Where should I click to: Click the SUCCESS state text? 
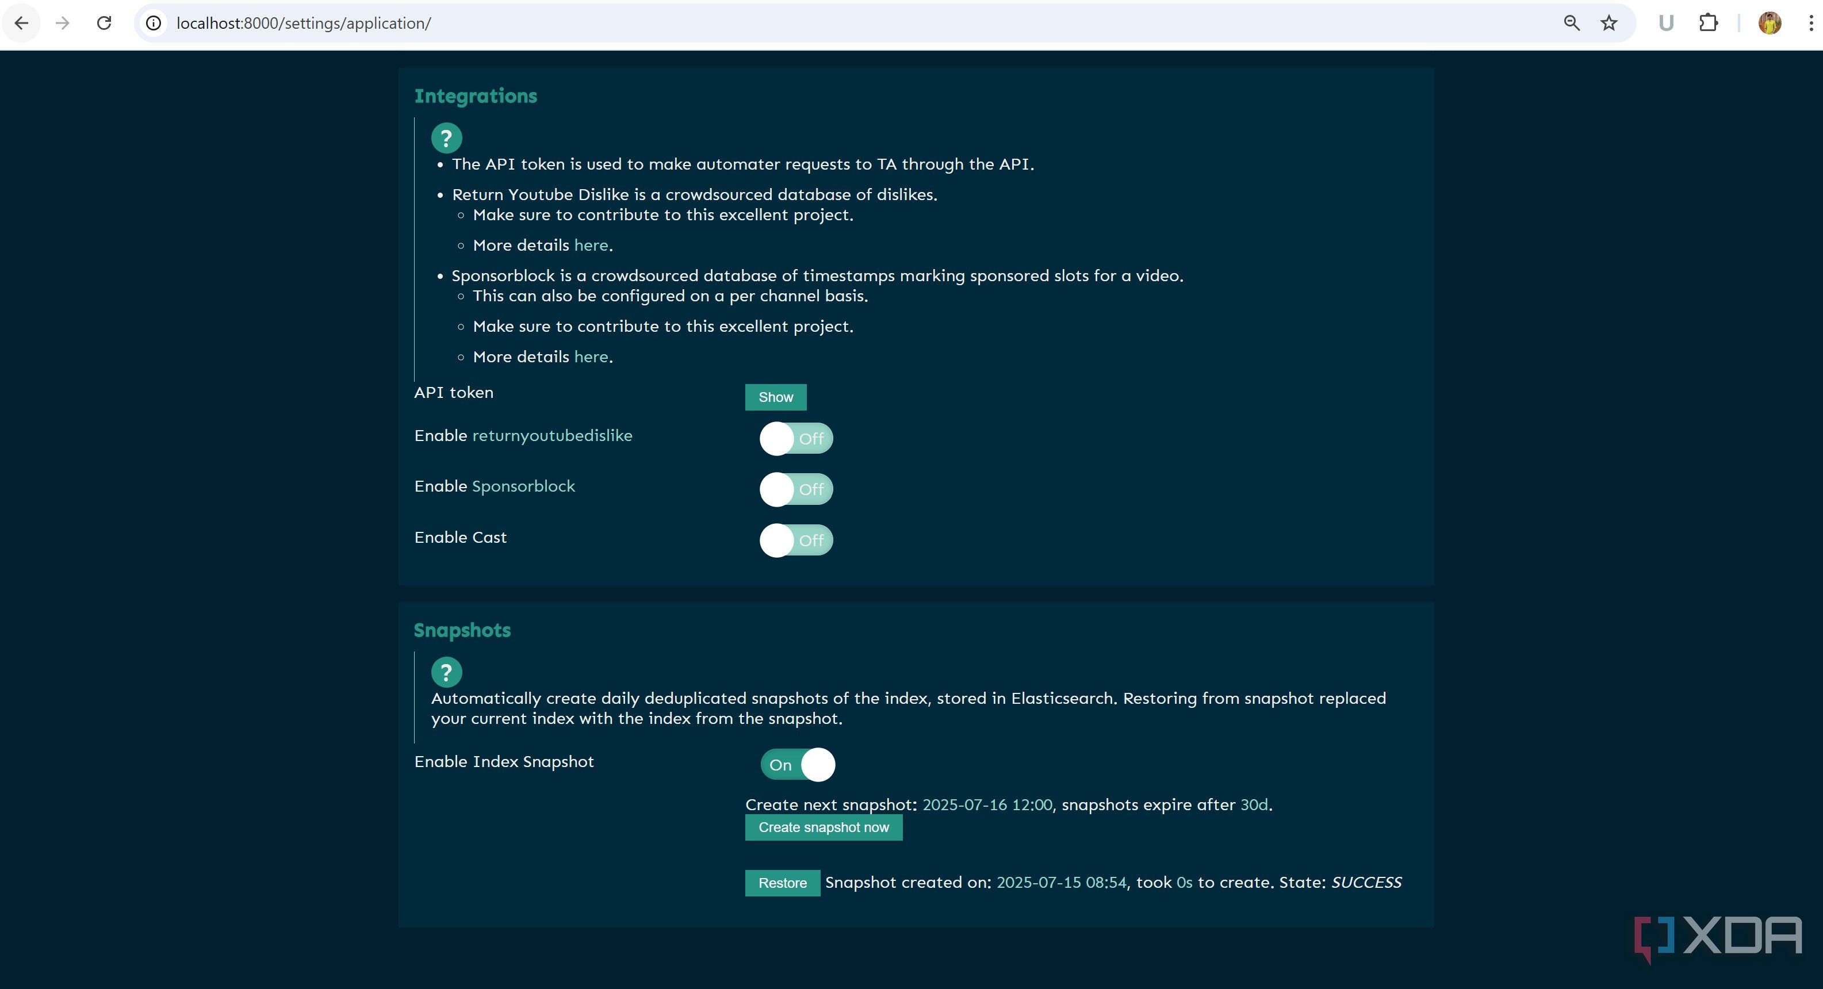1366,883
